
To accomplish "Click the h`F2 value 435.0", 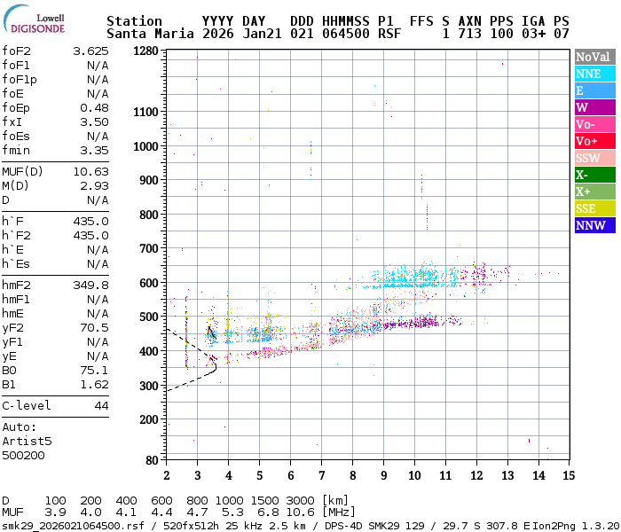I will [90, 236].
